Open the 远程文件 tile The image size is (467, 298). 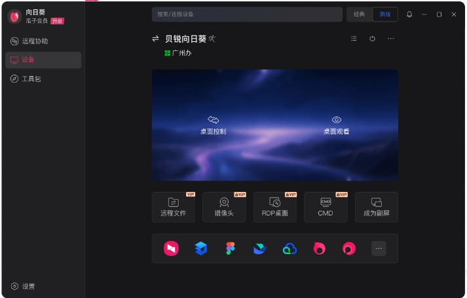tap(174, 207)
